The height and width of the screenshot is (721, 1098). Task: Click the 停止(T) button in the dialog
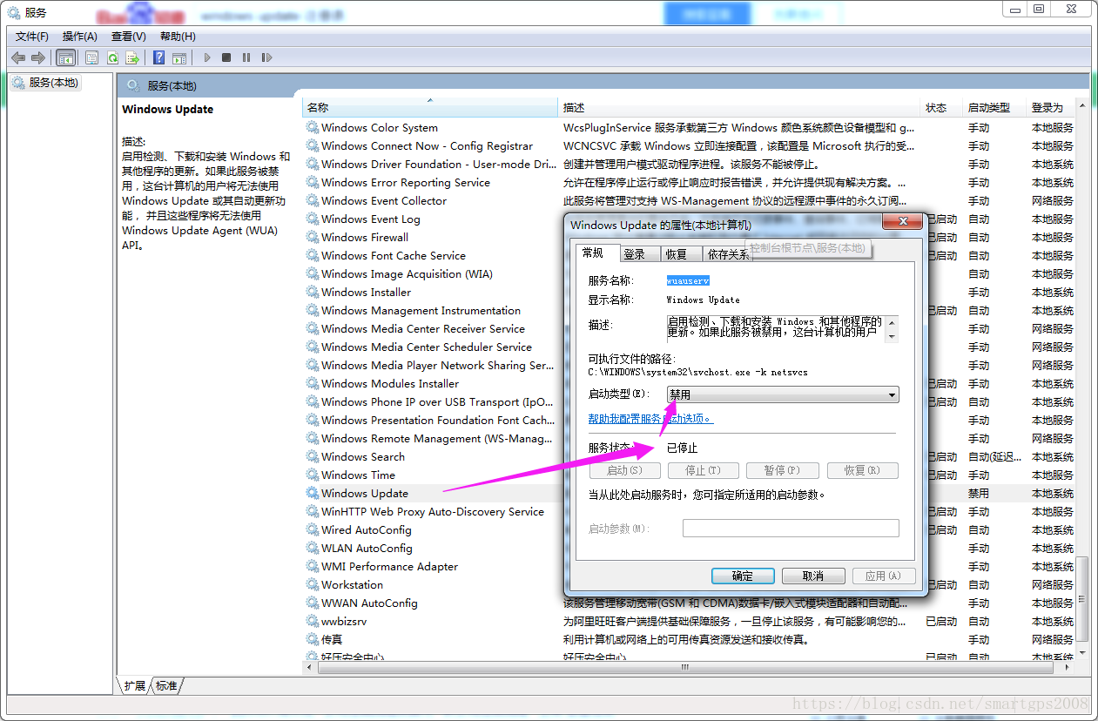pos(703,470)
